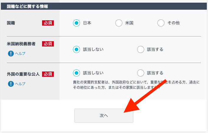Click the help icon under 外国の重要な公人

(x=11, y=84)
